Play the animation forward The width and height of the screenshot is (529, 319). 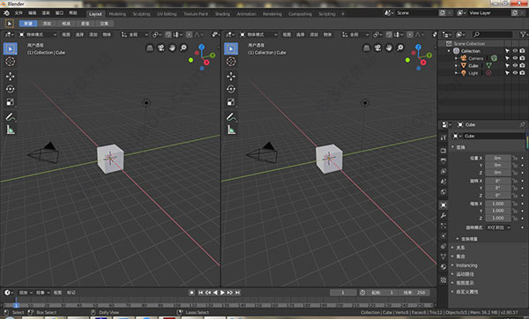click(x=223, y=293)
